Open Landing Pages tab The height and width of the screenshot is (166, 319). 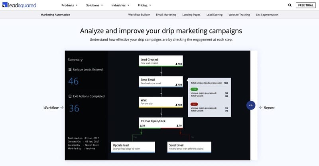[x=191, y=15]
